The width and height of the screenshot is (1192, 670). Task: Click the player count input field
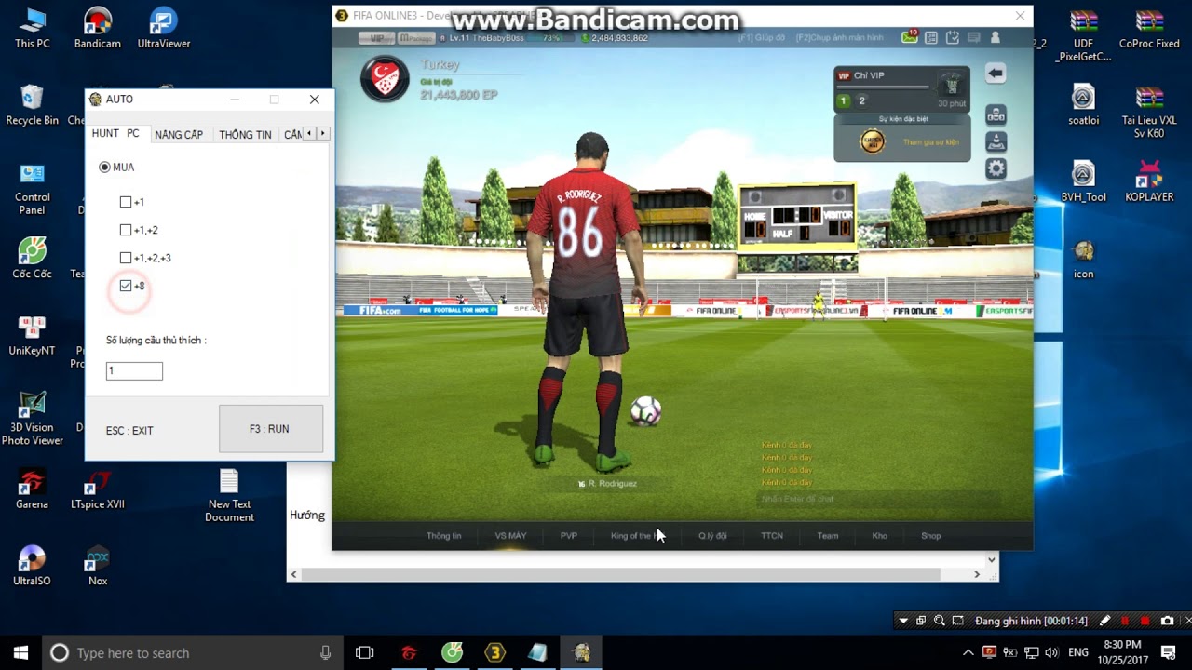[134, 371]
